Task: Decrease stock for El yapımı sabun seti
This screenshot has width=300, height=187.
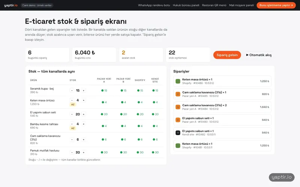Action: tap(72, 114)
